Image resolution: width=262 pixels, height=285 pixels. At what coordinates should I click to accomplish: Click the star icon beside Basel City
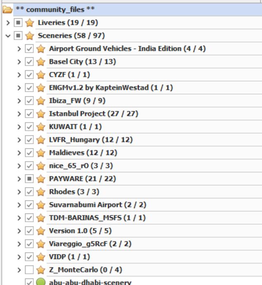coord(41,62)
